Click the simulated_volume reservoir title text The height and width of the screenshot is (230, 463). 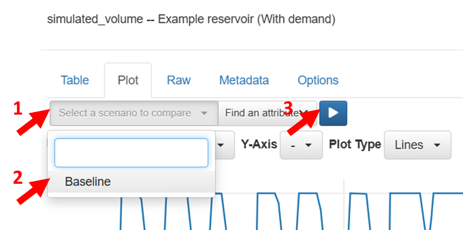[191, 20]
